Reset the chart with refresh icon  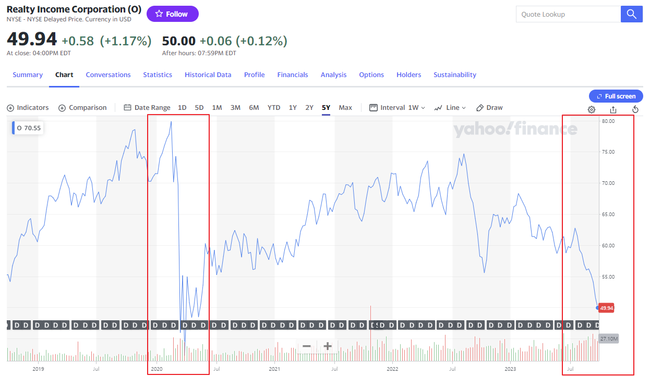635,109
